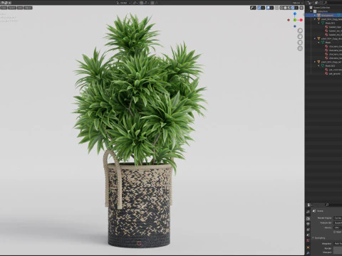This screenshot has height=256, width=342.
Task: Click the outliner search field
Action: 333,3
